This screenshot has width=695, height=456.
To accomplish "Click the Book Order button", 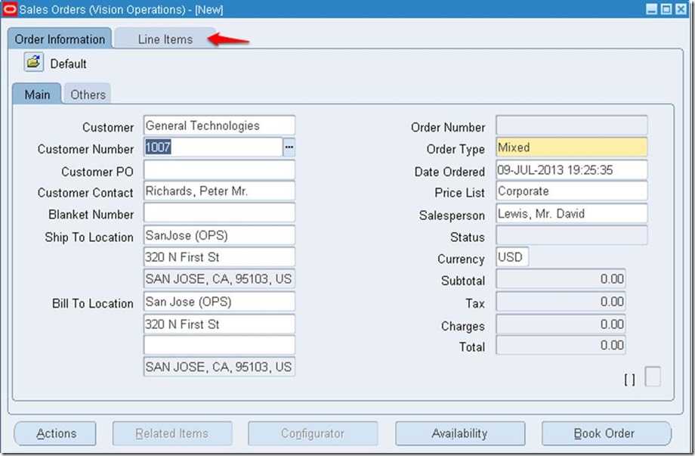I will [607, 433].
